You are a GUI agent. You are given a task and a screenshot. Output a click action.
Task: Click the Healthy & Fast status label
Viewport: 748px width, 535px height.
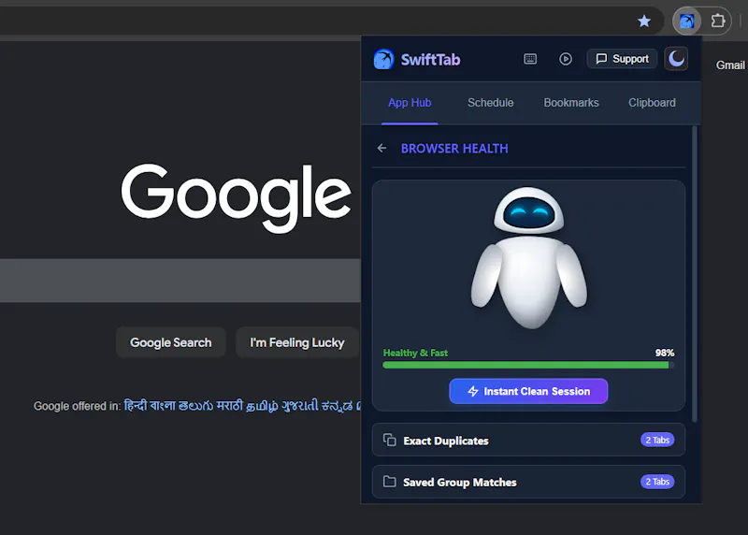pos(415,353)
